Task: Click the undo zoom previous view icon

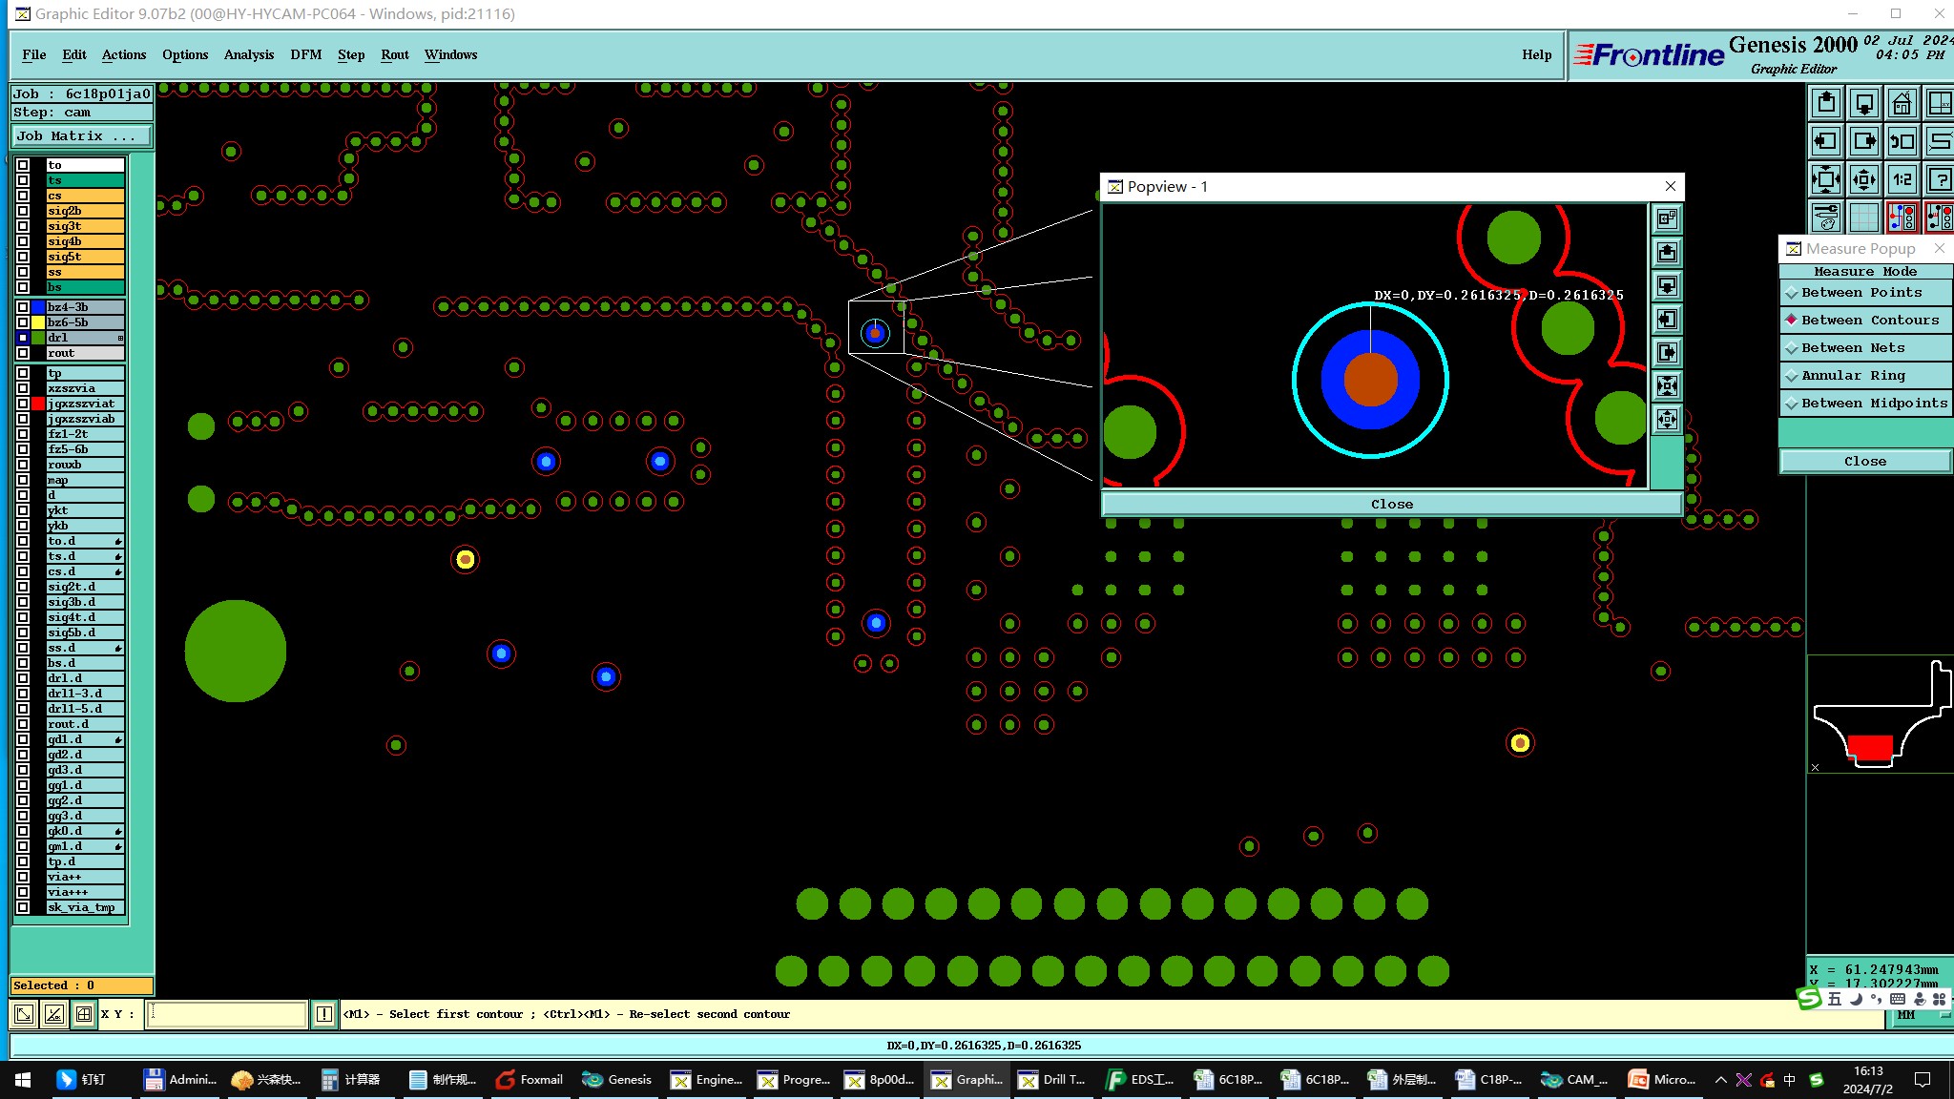Action: tap(1902, 141)
